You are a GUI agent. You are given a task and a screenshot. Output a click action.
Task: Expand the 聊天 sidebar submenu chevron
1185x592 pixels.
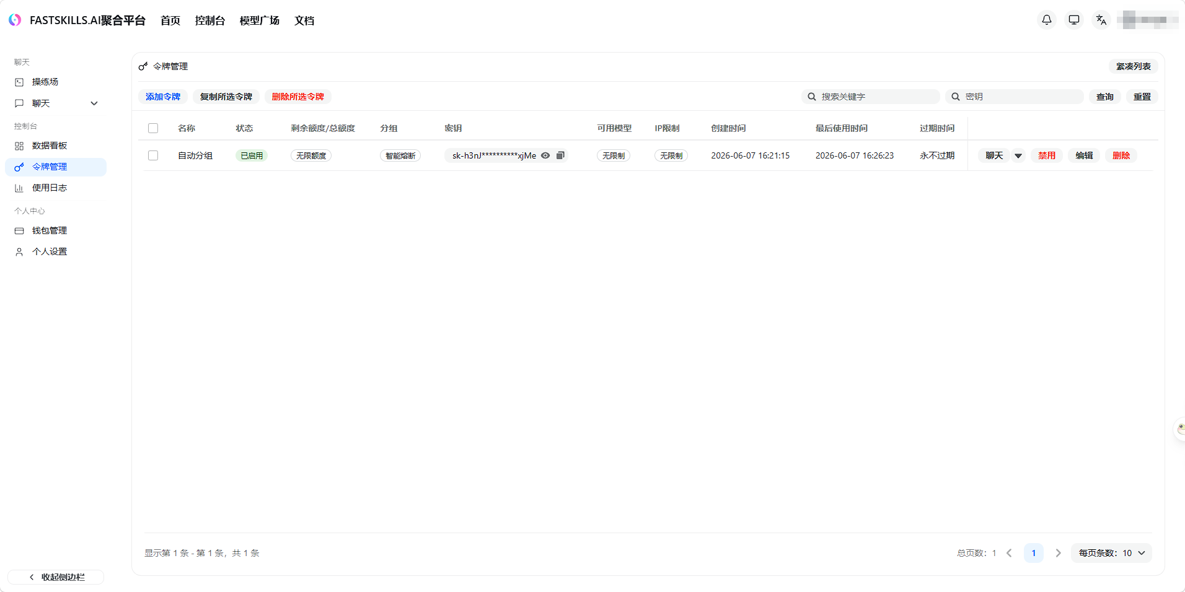click(x=94, y=103)
